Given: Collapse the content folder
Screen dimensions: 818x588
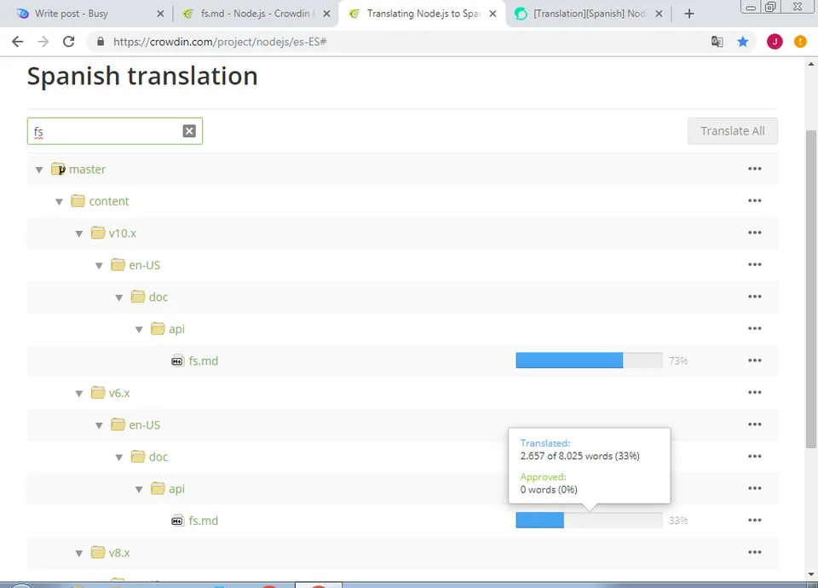Looking at the screenshot, I should pyautogui.click(x=59, y=202).
